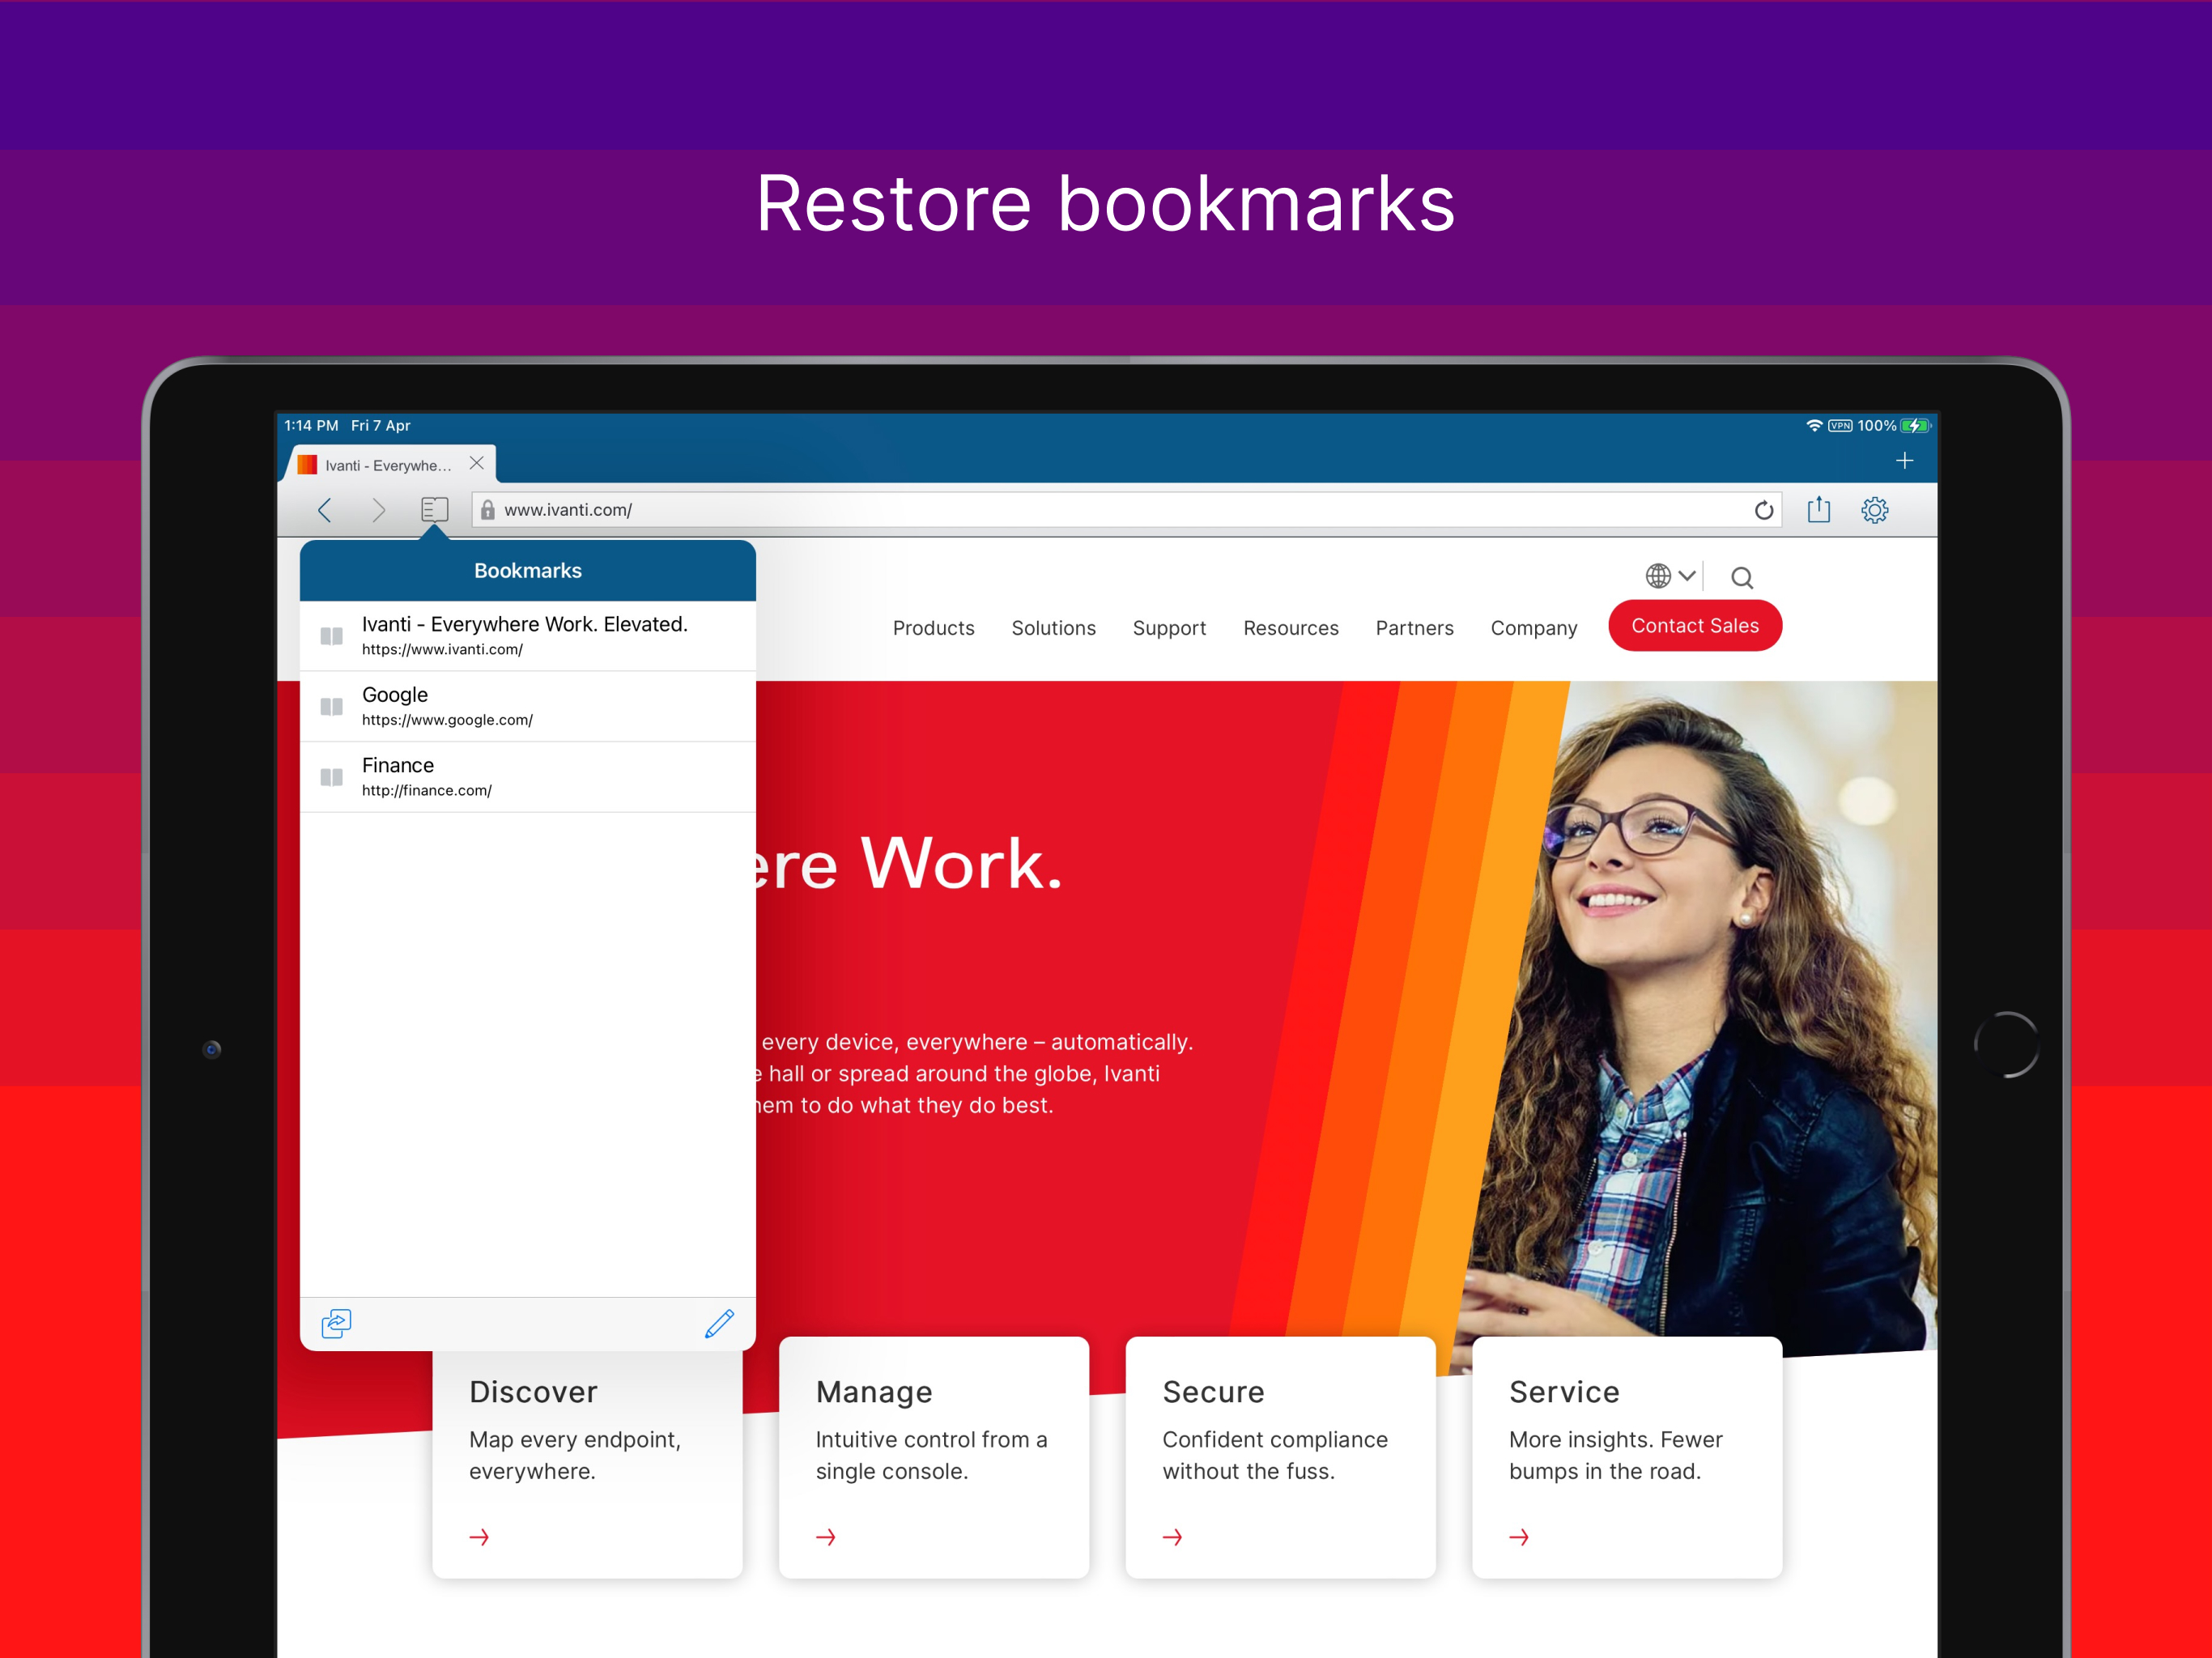Click the edit pencil in Bookmarks panel
Image resolution: width=2212 pixels, height=1658 pixels.
point(719,1323)
